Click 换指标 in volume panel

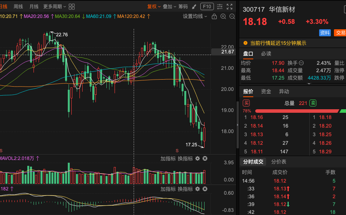pos(185,158)
